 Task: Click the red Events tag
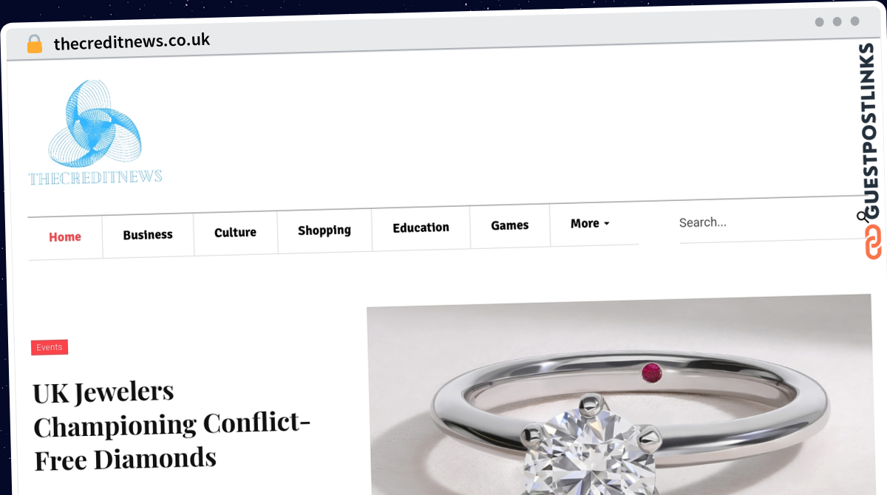click(x=50, y=347)
